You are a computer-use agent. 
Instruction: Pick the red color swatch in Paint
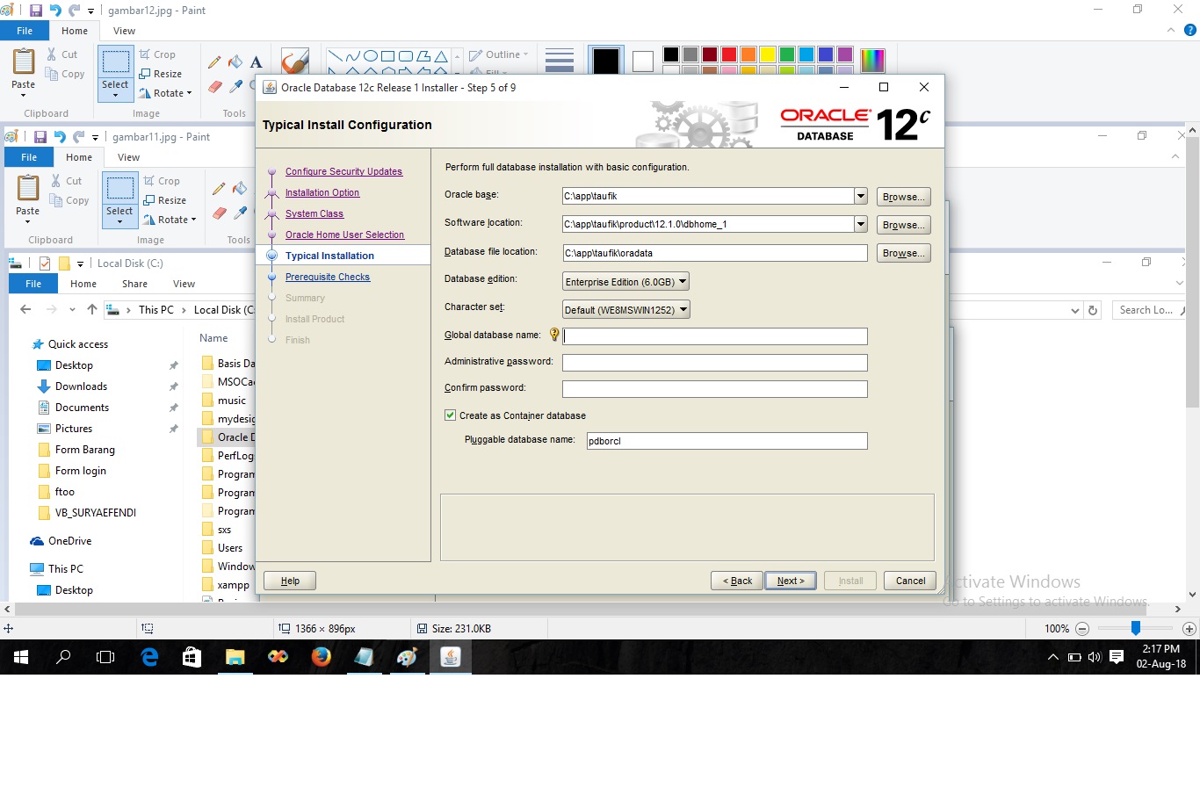coord(727,54)
